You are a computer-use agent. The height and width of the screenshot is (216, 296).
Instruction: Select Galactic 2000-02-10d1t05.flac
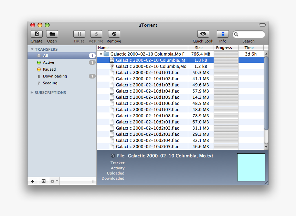pos(147,97)
